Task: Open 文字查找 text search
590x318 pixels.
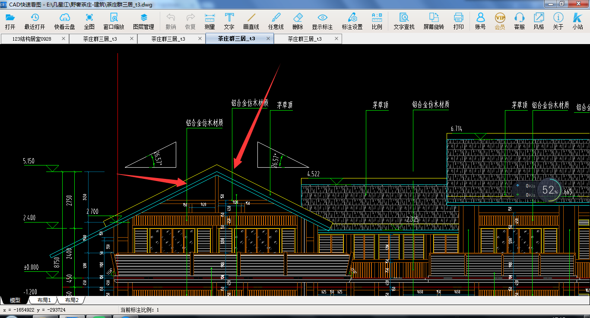Action: click(x=404, y=21)
